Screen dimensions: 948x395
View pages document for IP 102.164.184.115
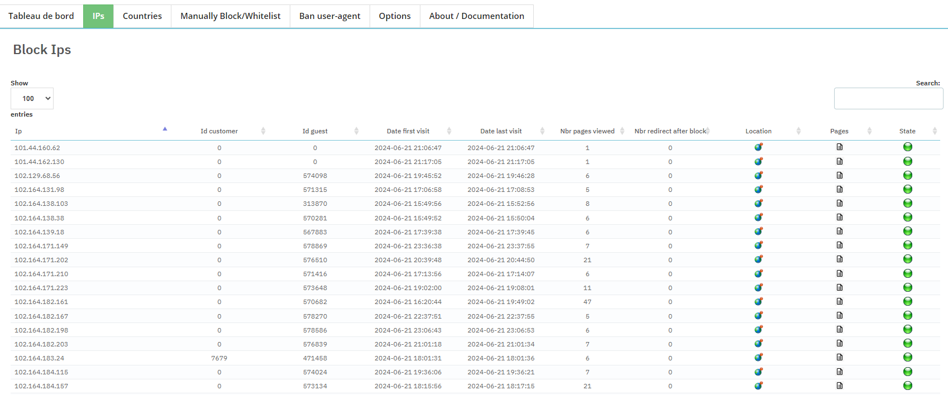(839, 372)
